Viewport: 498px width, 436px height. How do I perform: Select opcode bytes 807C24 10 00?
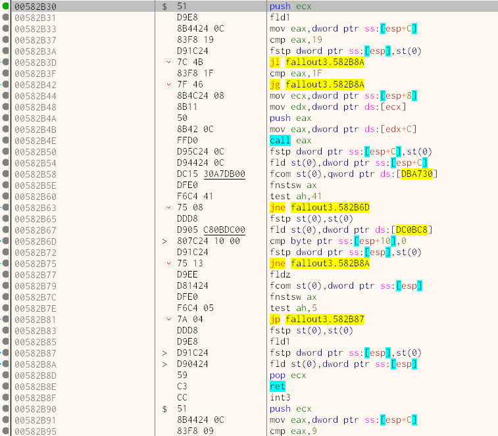click(209, 241)
